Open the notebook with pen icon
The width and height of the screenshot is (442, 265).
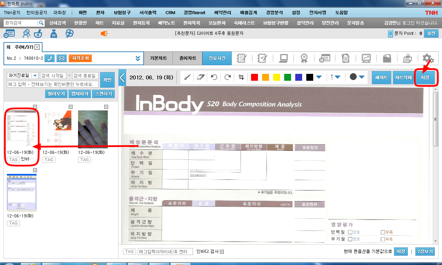click(241, 58)
